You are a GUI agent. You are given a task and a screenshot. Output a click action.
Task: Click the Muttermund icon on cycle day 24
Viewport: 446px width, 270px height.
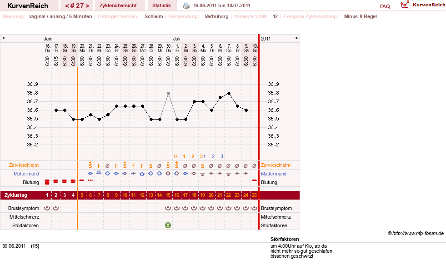coord(246,173)
